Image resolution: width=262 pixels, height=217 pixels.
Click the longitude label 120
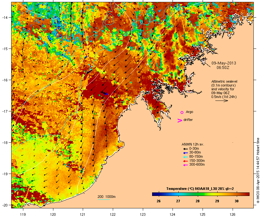(53, 214)
